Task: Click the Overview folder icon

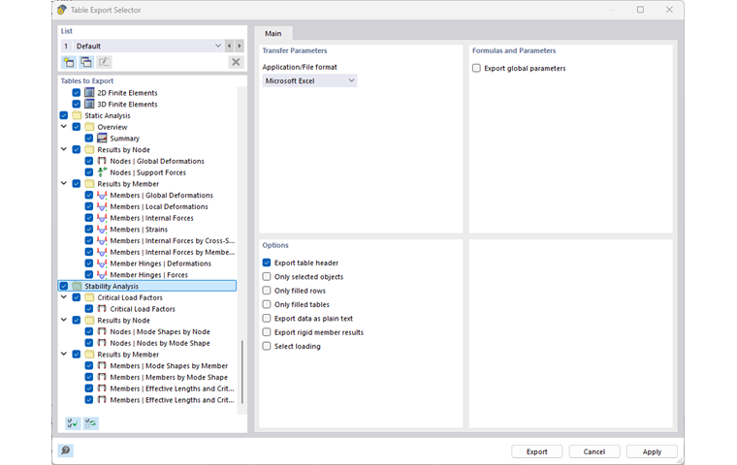Action: [x=89, y=127]
